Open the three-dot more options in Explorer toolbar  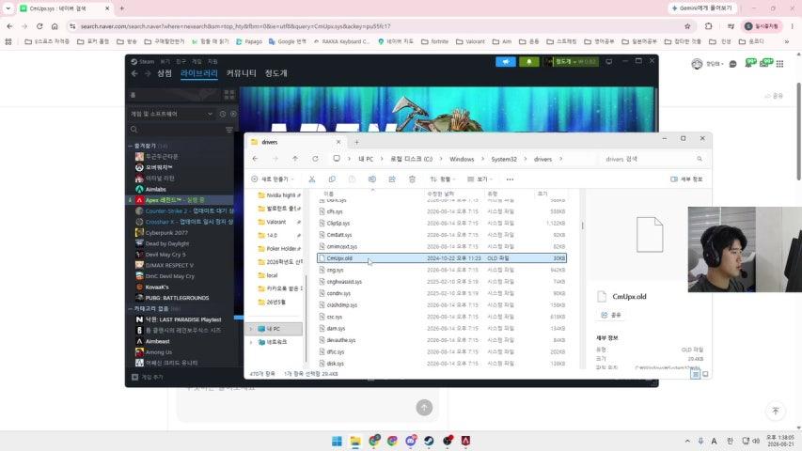pyautogui.click(x=510, y=179)
